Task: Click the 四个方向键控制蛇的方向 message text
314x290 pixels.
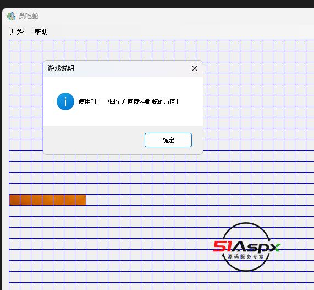Action: pos(143,101)
